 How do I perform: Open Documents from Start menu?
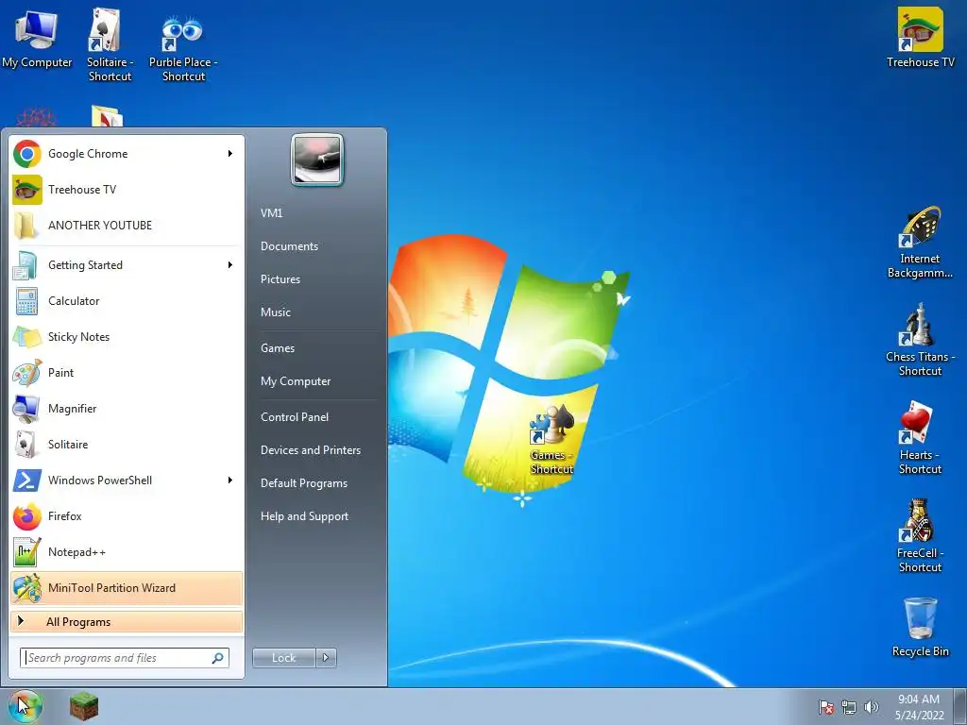coord(289,246)
